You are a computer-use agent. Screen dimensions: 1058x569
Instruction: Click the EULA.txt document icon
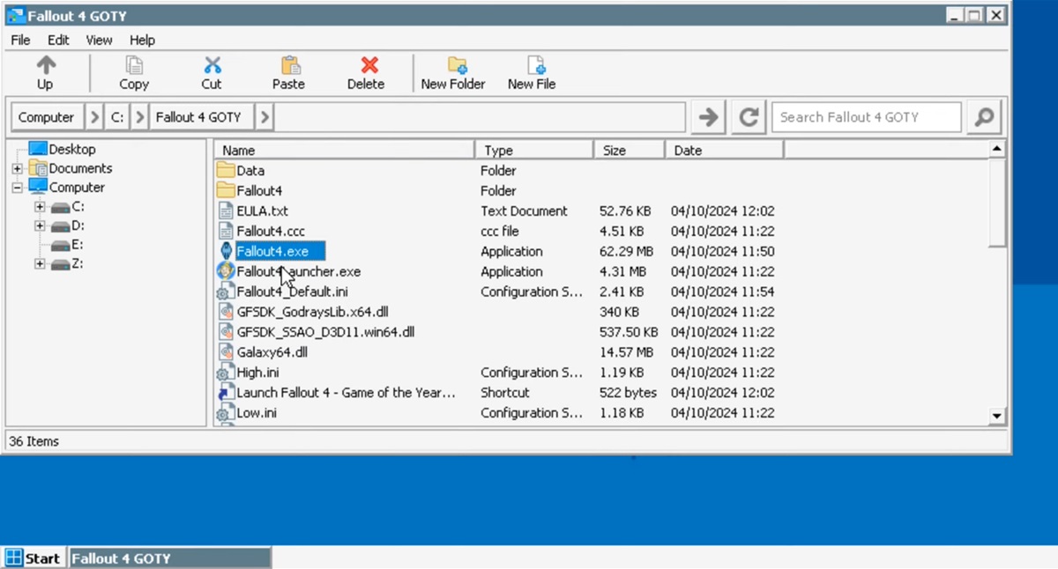(x=226, y=211)
